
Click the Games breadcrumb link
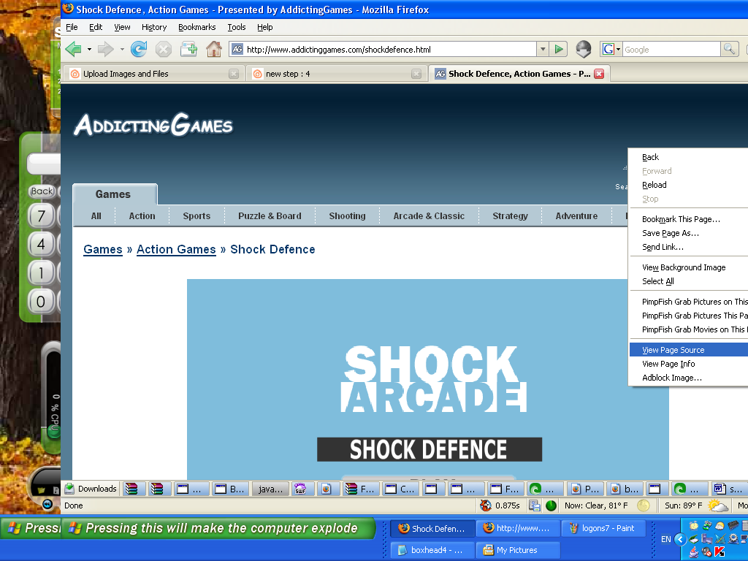pyautogui.click(x=103, y=249)
